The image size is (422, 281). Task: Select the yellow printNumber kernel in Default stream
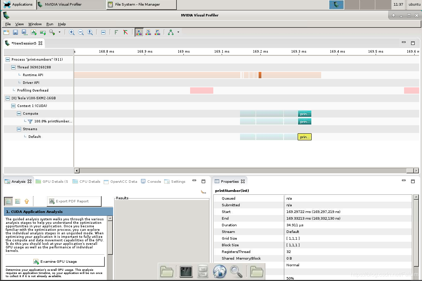(305, 137)
